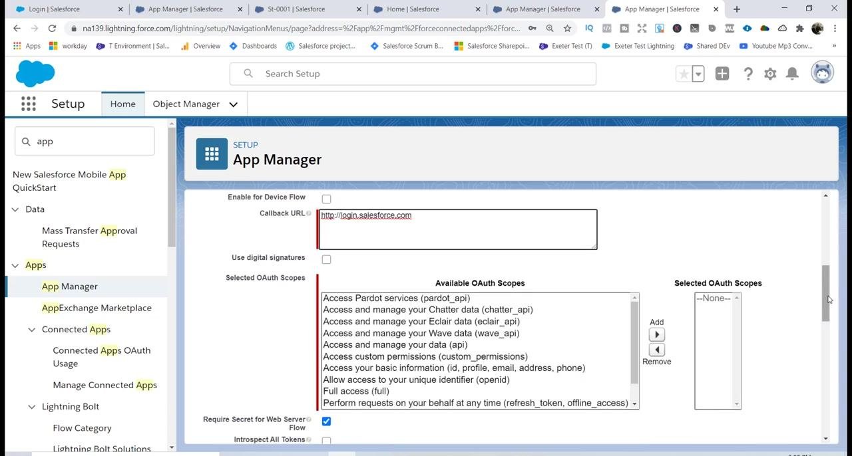The height and width of the screenshot is (456, 852).
Task: Open New Salesforce Mobile App QuickStart
Action: click(x=69, y=181)
